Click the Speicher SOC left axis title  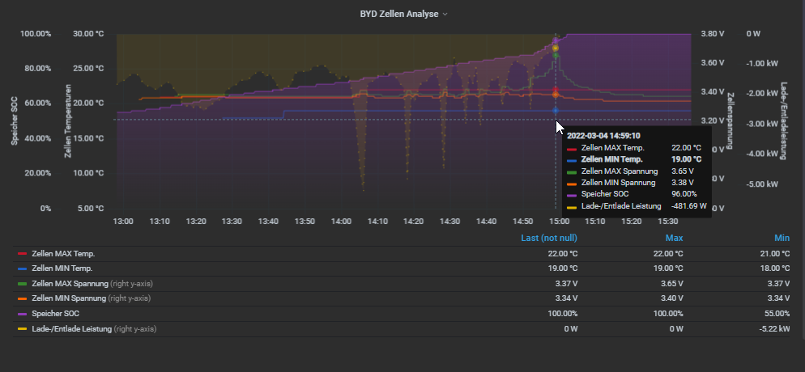(x=15, y=121)
